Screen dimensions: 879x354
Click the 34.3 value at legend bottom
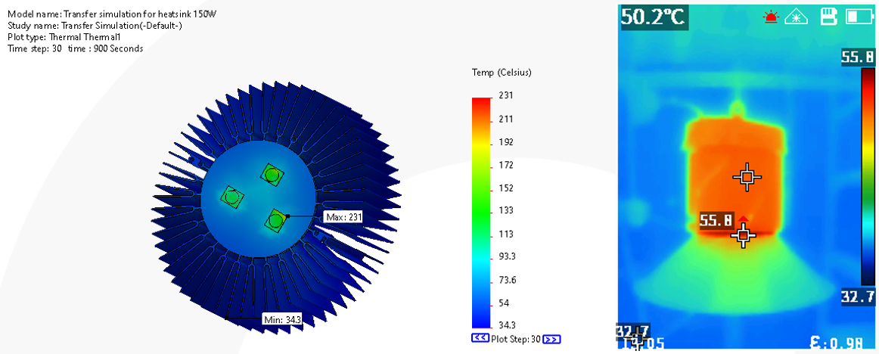tap(508, 325)
